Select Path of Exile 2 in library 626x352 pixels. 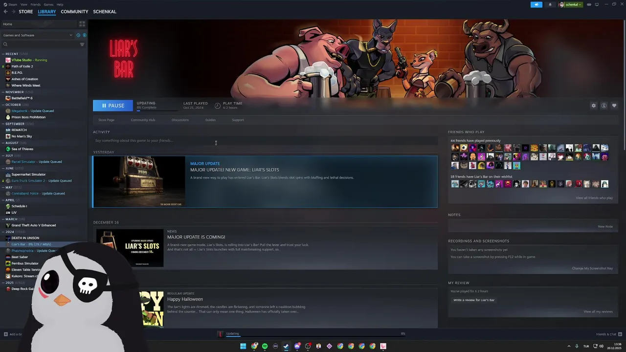tap(22, 66)
